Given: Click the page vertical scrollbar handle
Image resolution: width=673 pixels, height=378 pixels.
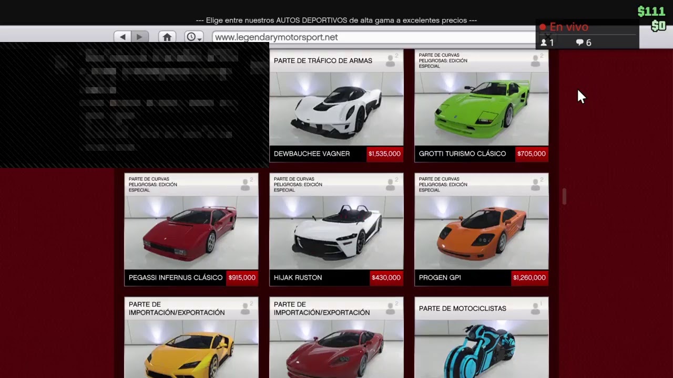Looking at the screenshot, I should click(x=564, y=196).
